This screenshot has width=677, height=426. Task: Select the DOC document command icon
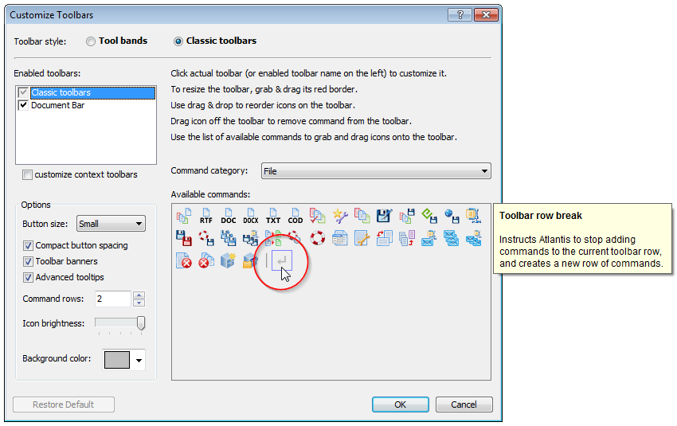click(229, 215)
